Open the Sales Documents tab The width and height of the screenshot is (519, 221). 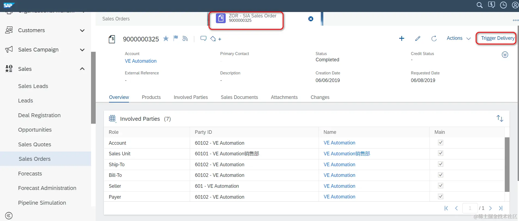(x=239, y=97)
